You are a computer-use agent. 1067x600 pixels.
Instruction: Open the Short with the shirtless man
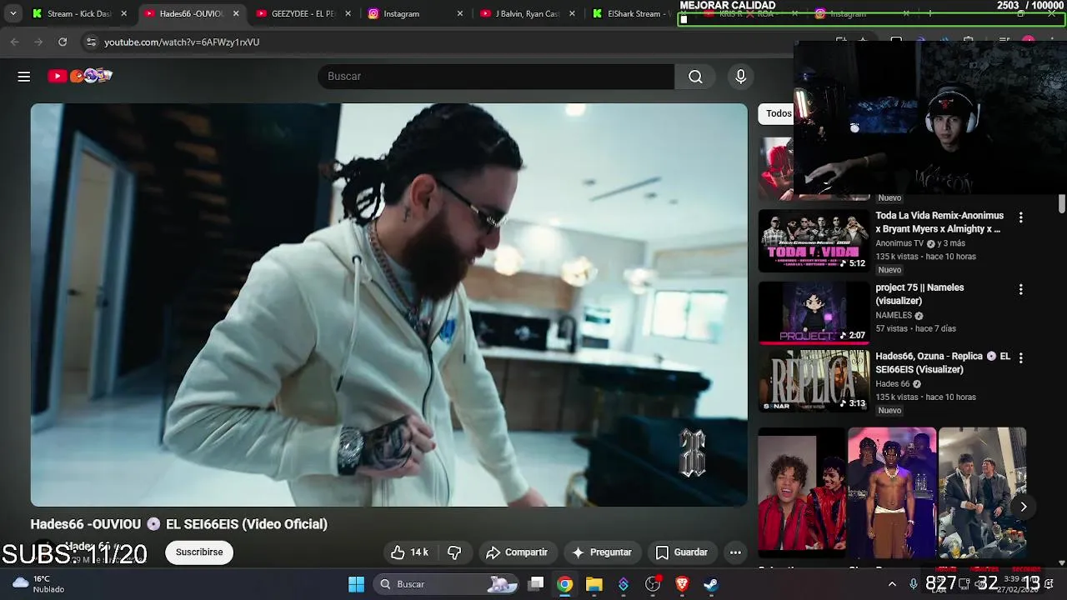point(892,492)
